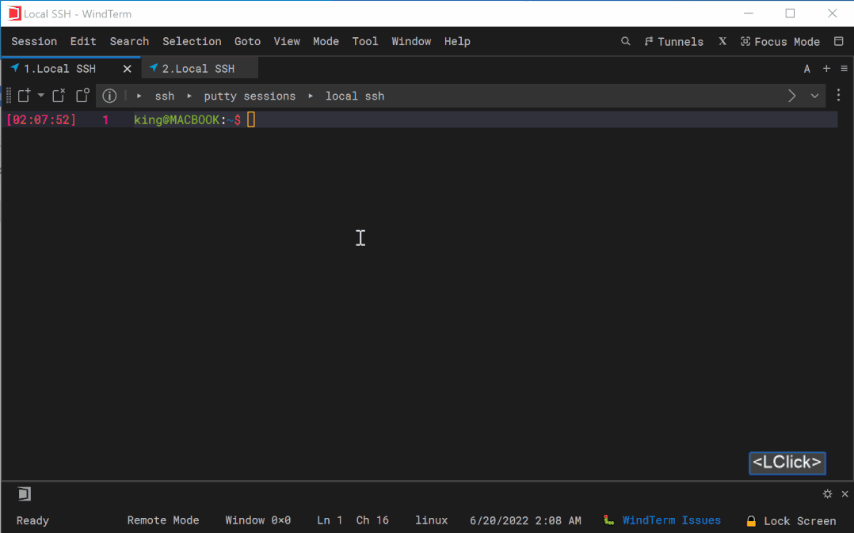Click the A icon in the tab bar
The width and height of the screenshot is (854, 533).
tap(807, 69)
